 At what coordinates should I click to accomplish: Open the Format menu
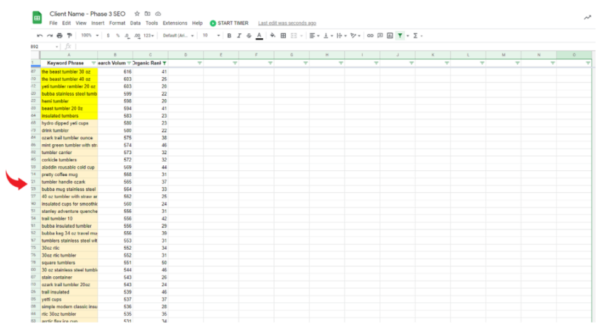pyautogui.click(x=117, y=23)
